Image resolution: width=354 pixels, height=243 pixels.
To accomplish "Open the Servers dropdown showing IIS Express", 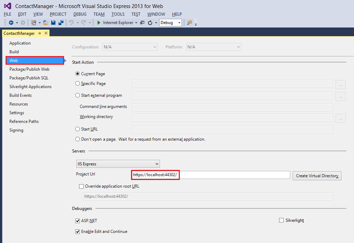I will pyautogui.click(x=118, y=164).
